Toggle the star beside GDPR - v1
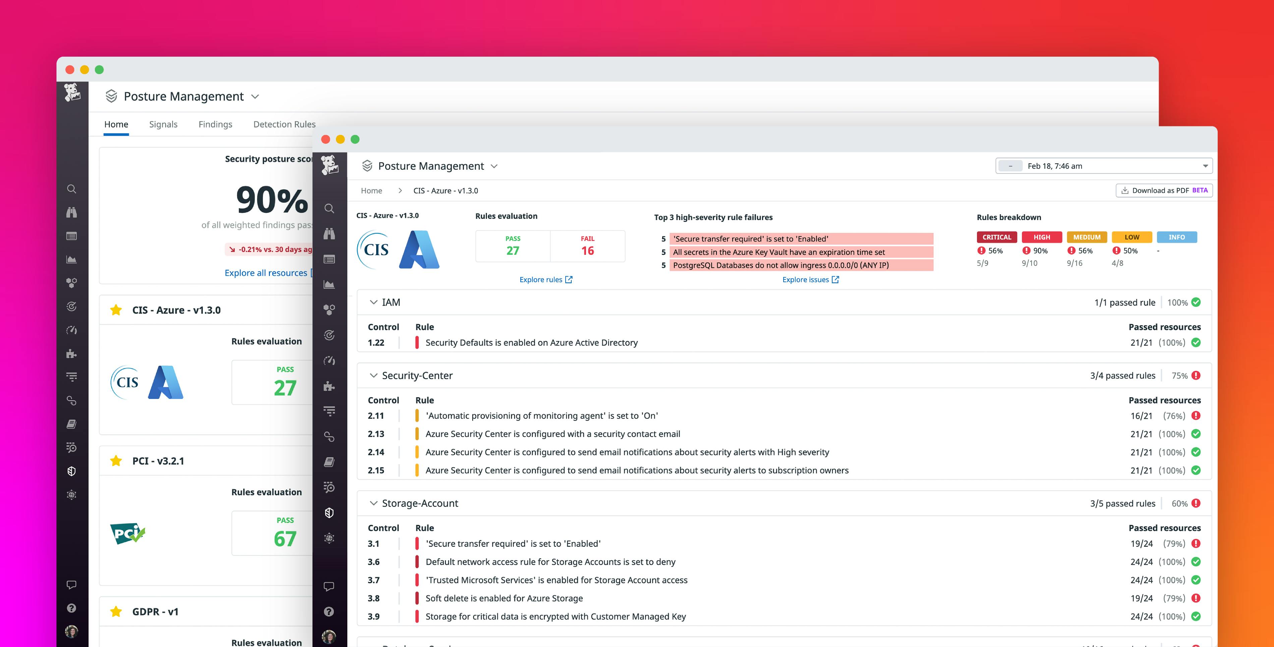The height and width of the screenshot is (647, 1274). coord(116,611)
